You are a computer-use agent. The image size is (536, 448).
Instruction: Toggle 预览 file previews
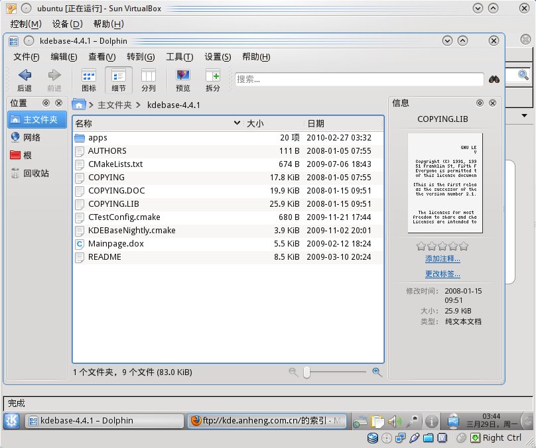tap(183, 80)
